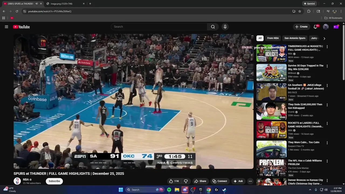Install app icon in address bar
Screen dimensions: 345x194
pos(294,11)
